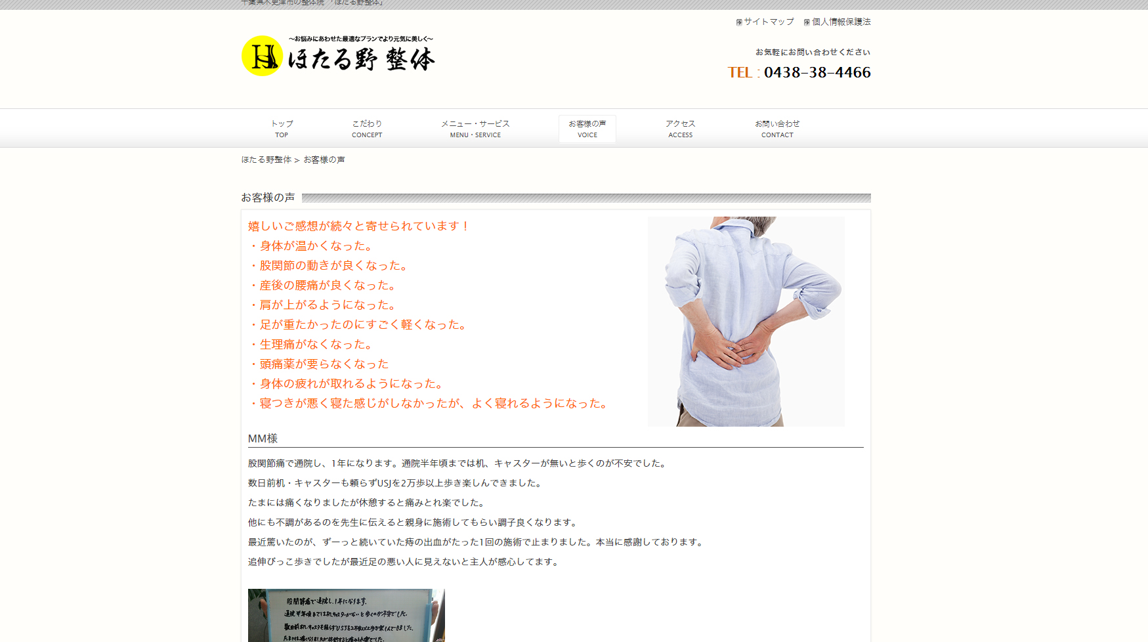The image size is (1148, 642).
Task: Open the サイトマップ link
Action: pos(769,22)
